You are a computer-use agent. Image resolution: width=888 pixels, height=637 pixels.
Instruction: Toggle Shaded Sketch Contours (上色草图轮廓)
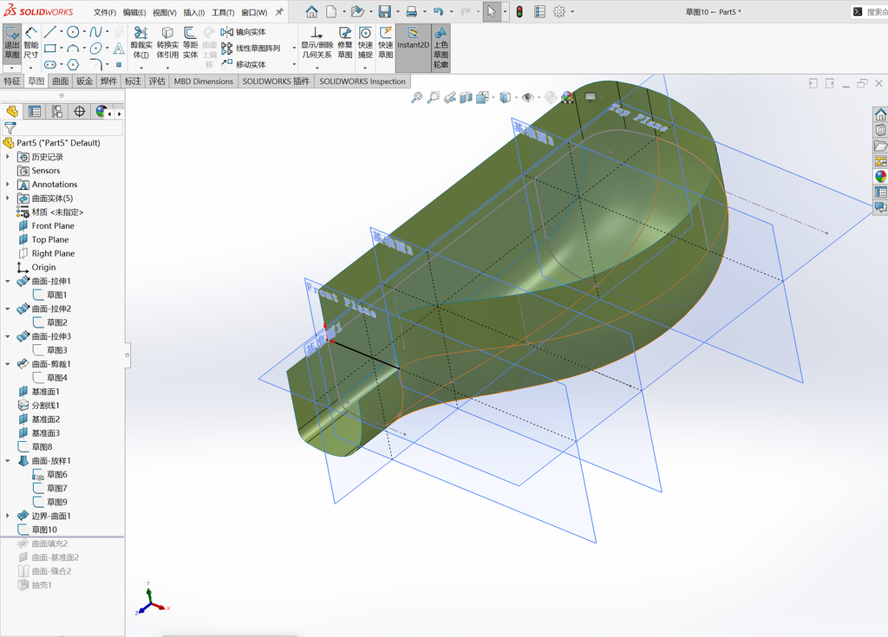(x=441, y=49)
